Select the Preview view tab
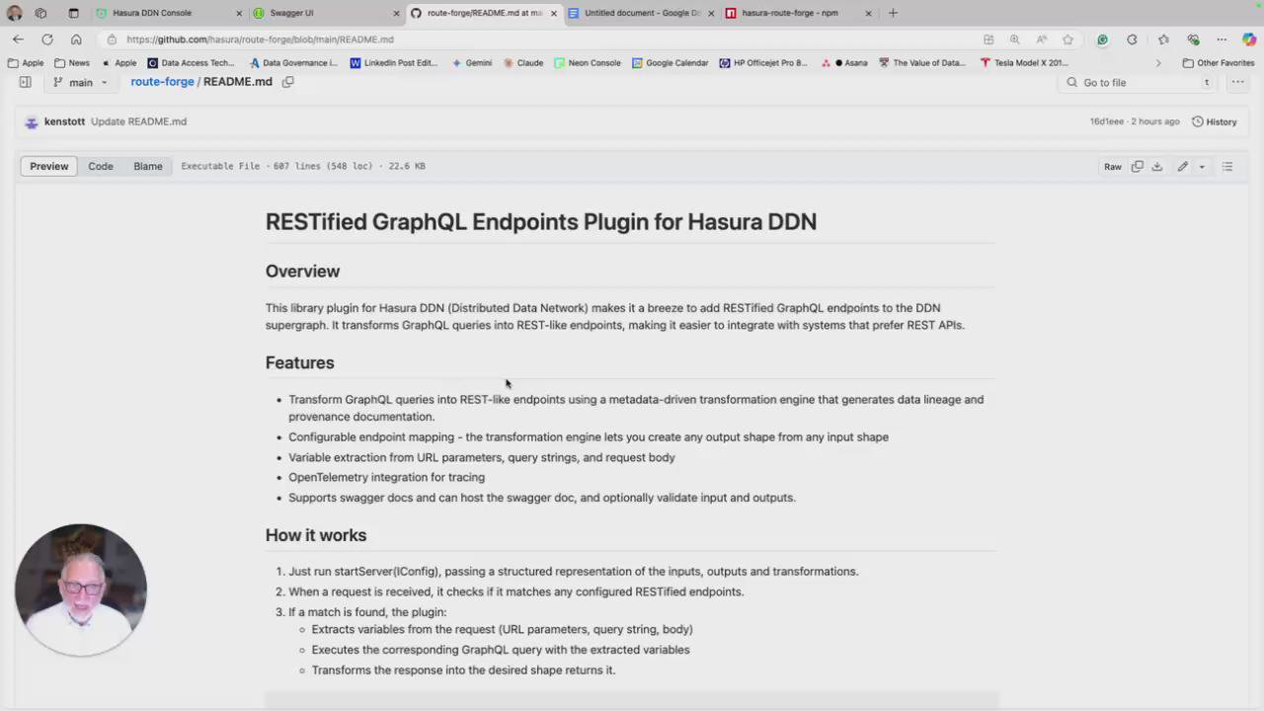This screenshot has width=1264, height=711. coord(48,167)
